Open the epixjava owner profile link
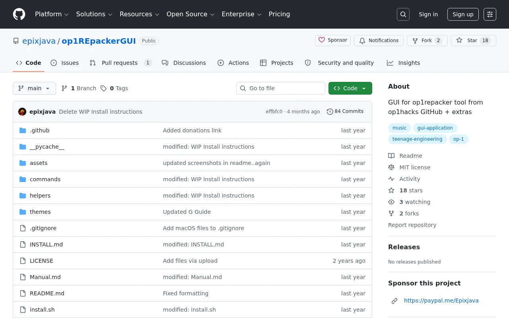 pos(39,41)
